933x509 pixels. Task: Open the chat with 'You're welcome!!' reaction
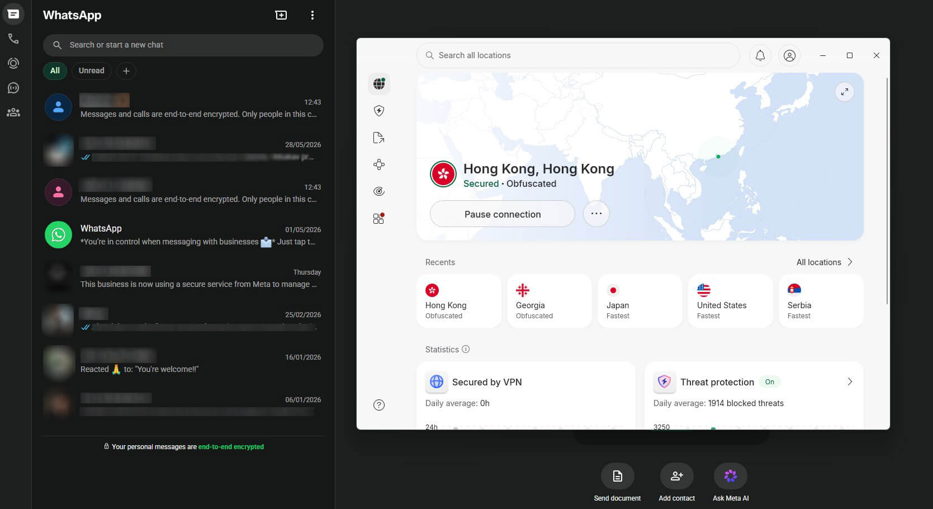click(x=183, y=362)
